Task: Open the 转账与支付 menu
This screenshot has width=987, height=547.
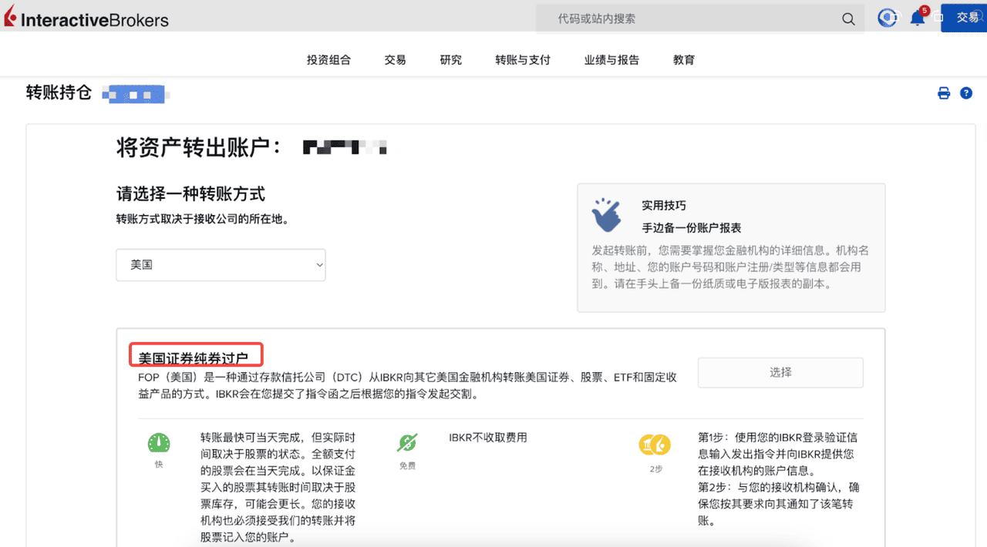Action: (523, 59)
